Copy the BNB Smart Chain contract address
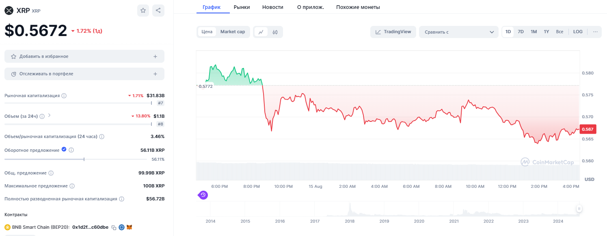This screenshot has width=607, height=236. point(114,227)
